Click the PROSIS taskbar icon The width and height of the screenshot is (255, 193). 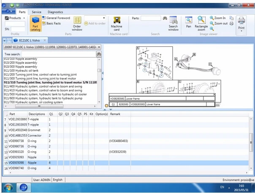coord(23,188)
